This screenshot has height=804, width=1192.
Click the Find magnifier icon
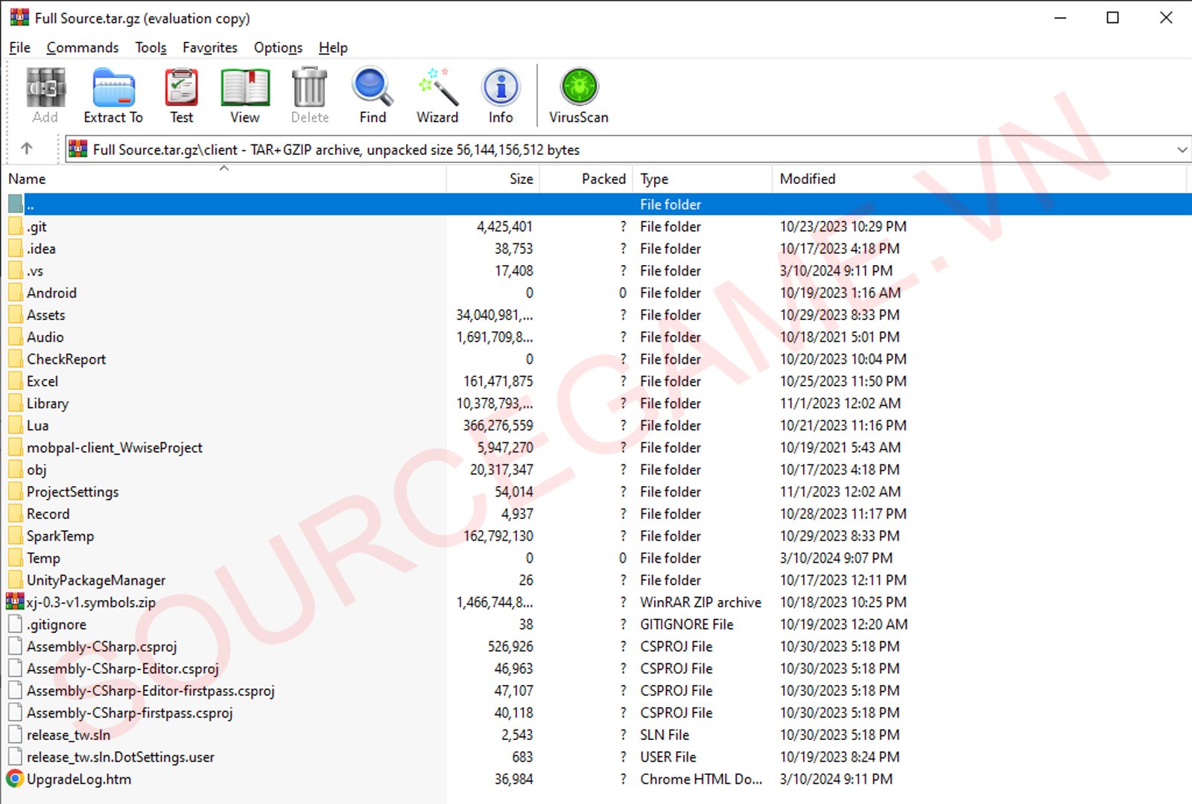372,95
